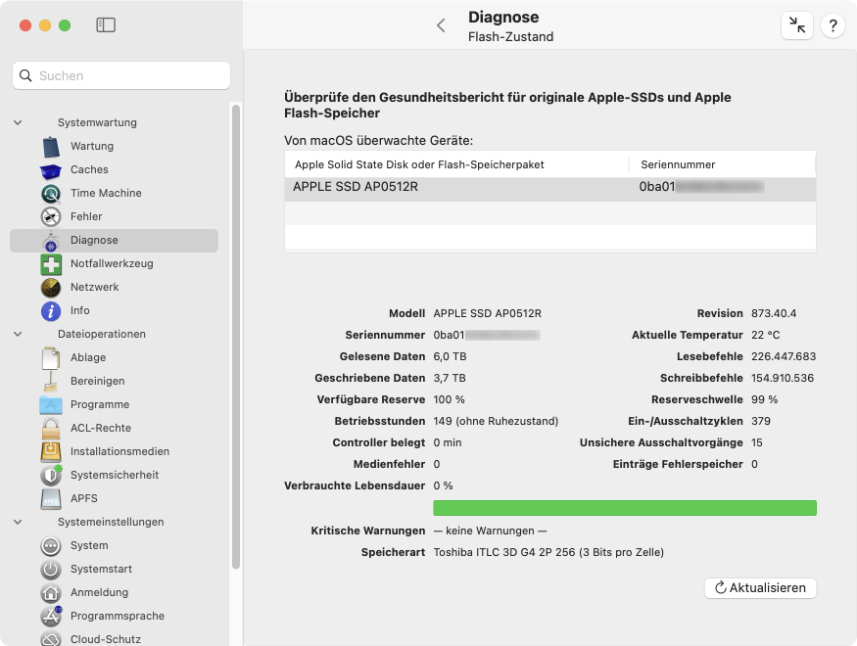Click the Programme folder icon

pos(51,405)
